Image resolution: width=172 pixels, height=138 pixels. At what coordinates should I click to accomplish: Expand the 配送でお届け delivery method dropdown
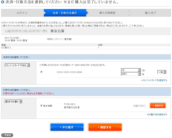coord(13,102)
